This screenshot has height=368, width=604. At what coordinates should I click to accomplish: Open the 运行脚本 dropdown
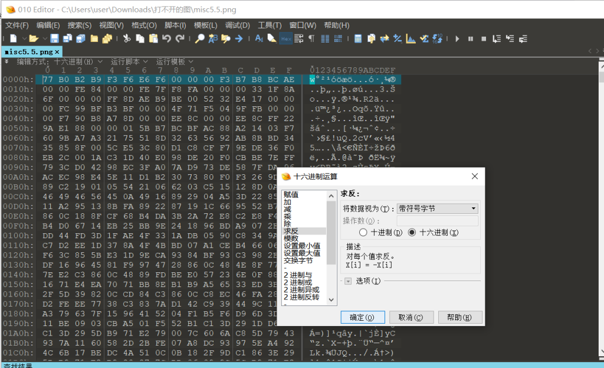point(129,61)
